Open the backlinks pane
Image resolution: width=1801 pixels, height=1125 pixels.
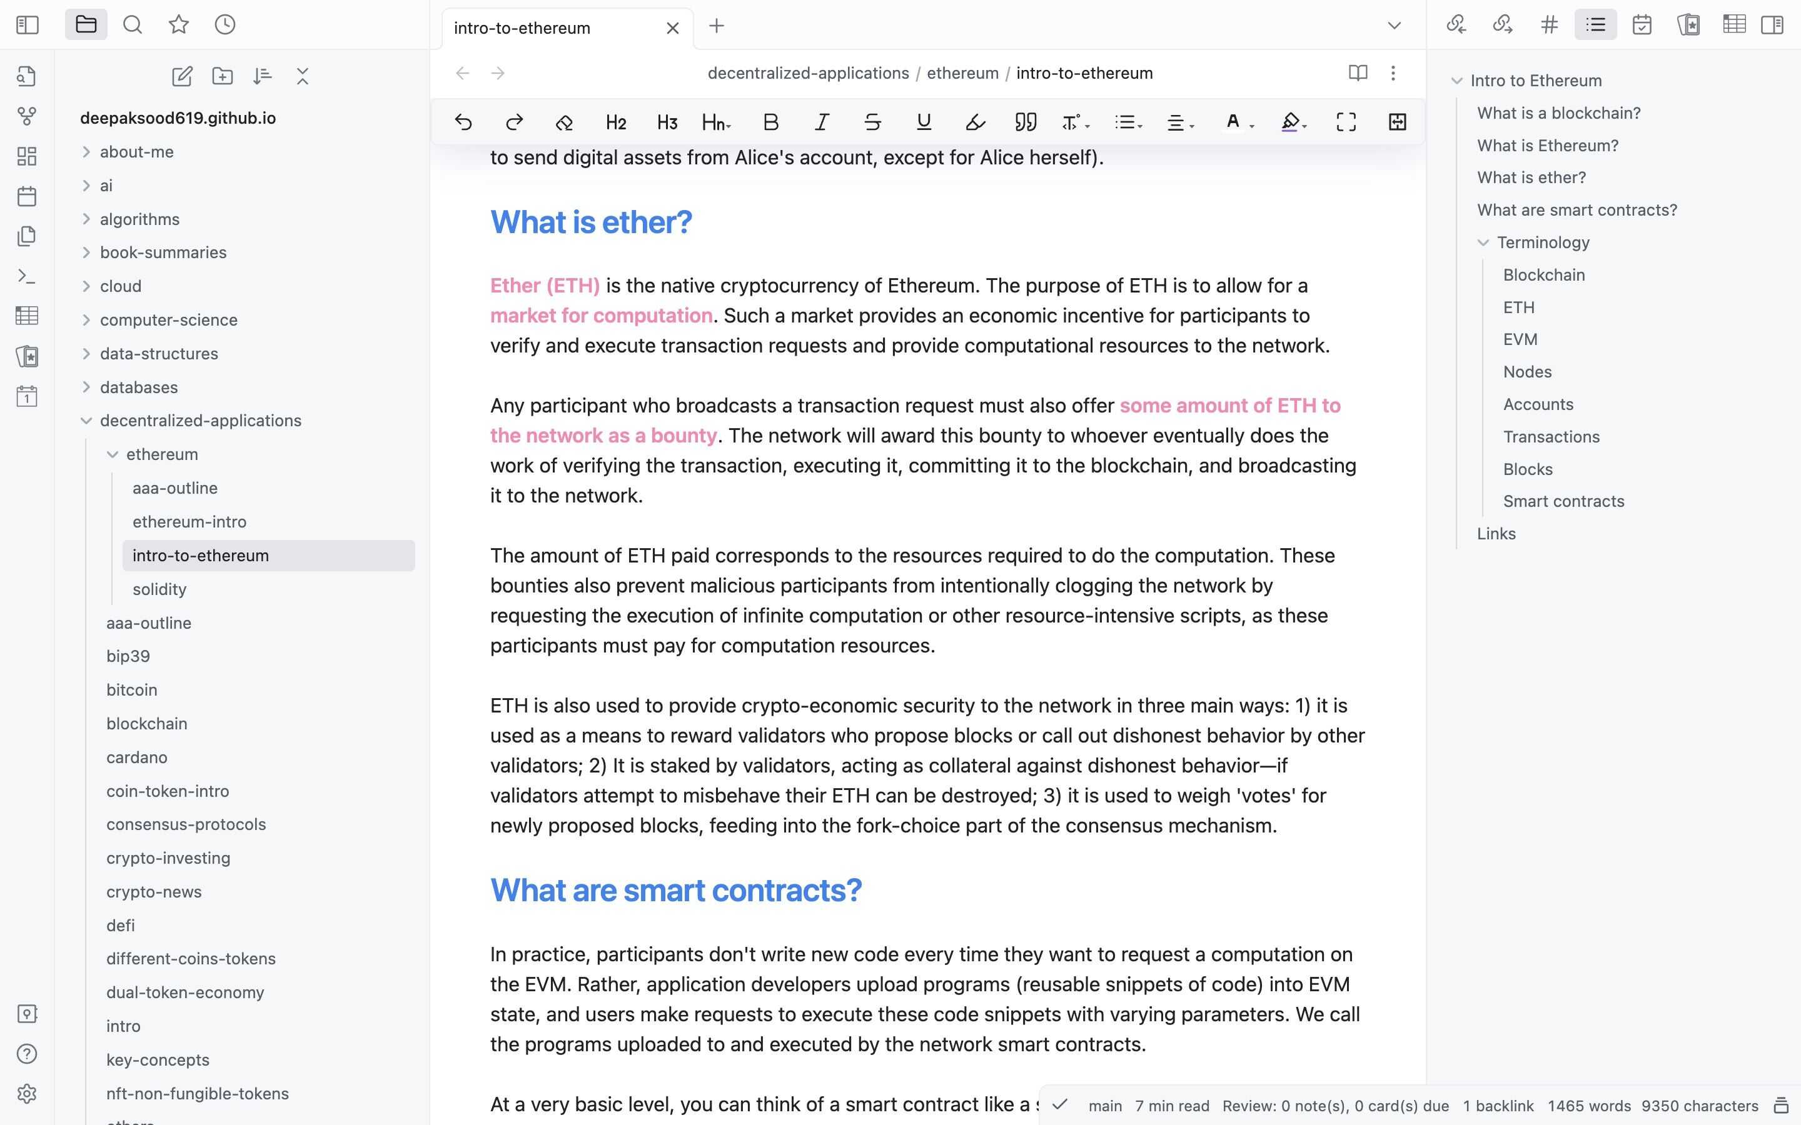click(1456, 24)
